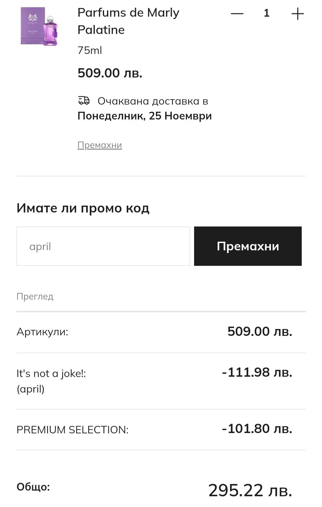Click the -111.98 лв. discount amount

coord(257,373)
